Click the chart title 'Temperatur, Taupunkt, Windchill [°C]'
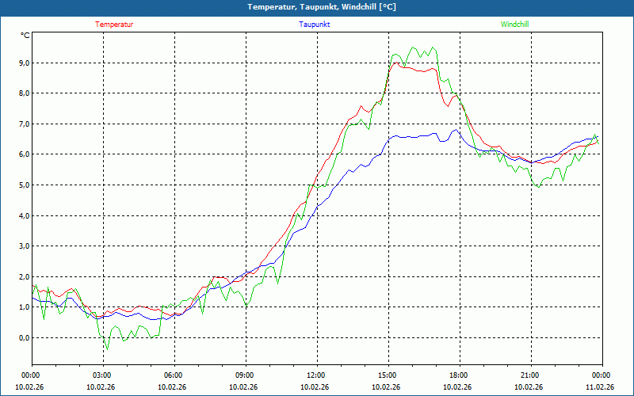Viewport: 634px width, 396px height. [x=322, y=7]
